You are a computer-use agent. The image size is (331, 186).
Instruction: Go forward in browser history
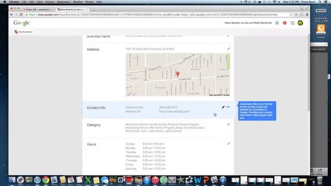(x=16, y=14)
